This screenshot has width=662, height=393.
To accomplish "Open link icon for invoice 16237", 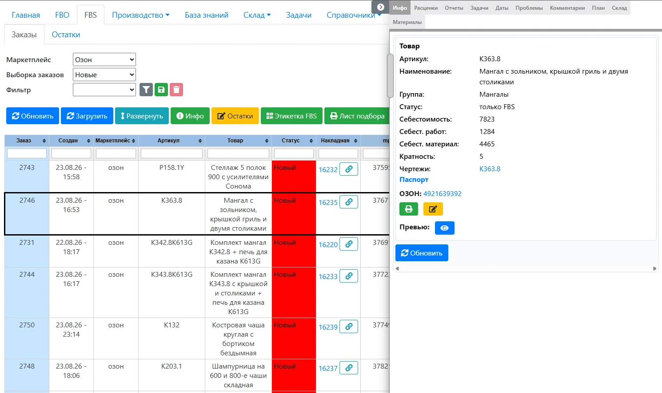I will [349, 368].
